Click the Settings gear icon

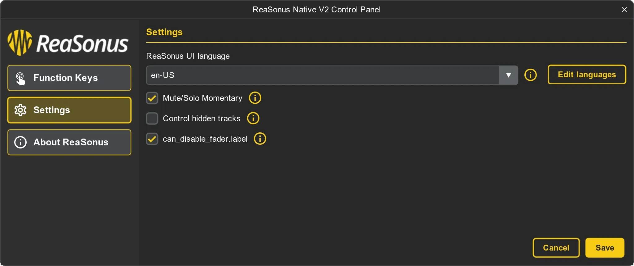pos(20,110)
